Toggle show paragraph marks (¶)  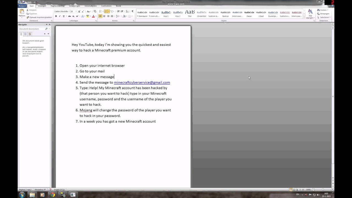133,11
